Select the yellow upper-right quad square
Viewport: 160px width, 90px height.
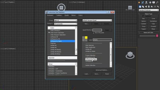click(86, 37)
